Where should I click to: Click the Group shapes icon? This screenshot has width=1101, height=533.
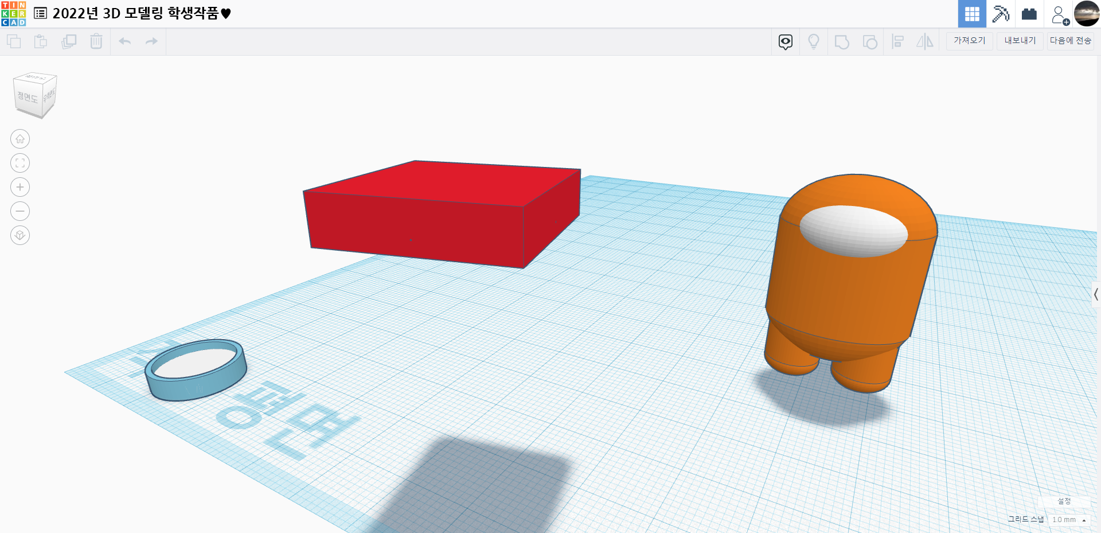[842, 42]
